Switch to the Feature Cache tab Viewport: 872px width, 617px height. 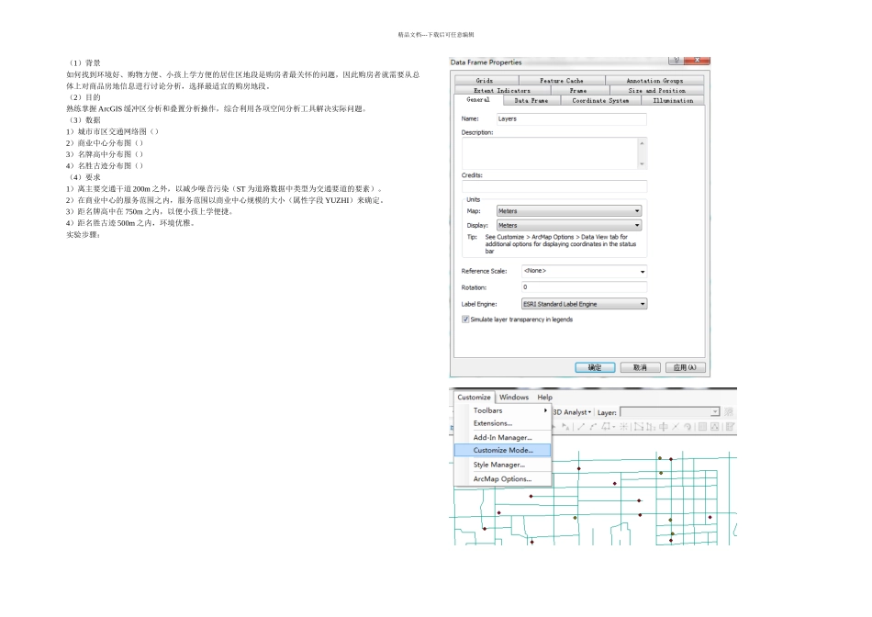pyautogui.click(x=562, y=81)
